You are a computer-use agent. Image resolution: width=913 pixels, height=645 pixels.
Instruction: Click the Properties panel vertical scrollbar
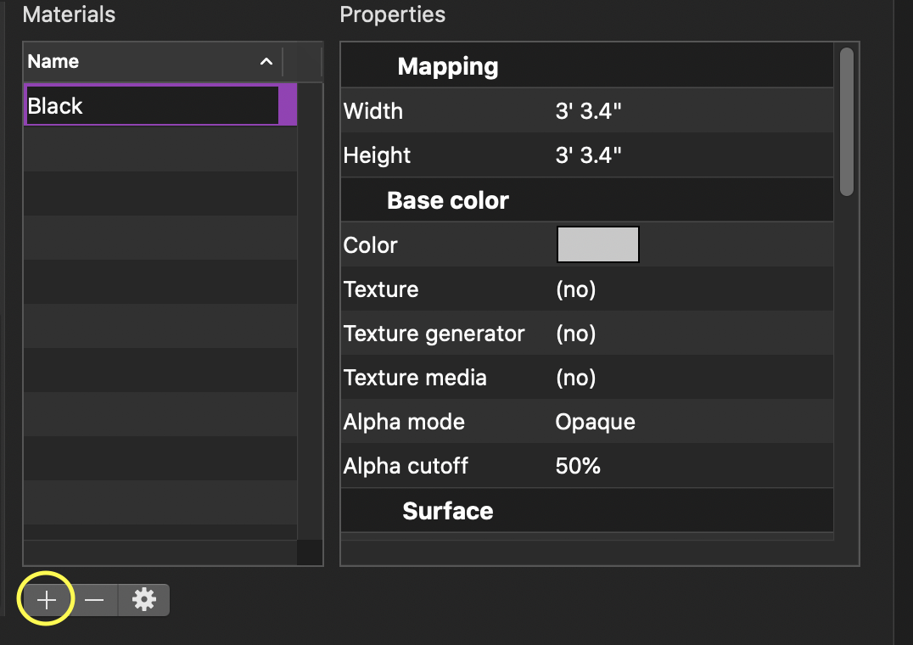(x=847, y=121)
